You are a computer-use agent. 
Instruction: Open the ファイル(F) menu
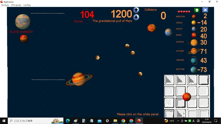coord(5,5)
